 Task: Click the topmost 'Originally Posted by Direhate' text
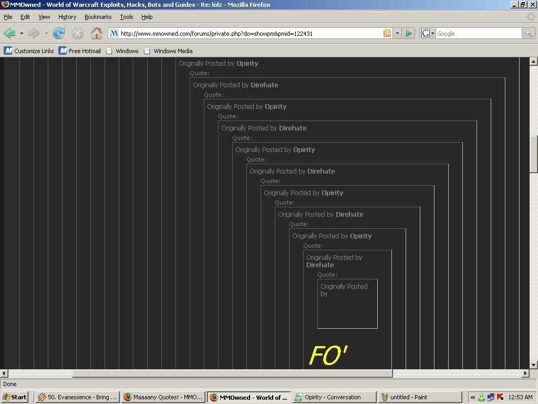[x=235, y=85]
